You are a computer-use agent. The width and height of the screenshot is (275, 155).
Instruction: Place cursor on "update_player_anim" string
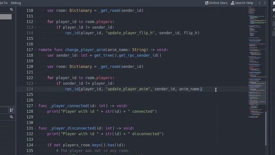click(128, 89)
